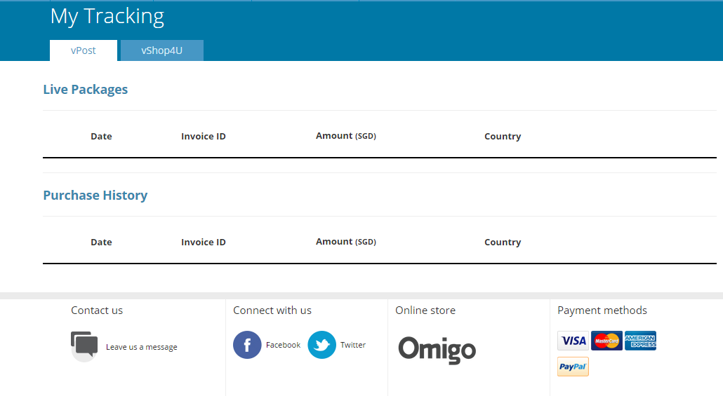Select the MasterCard payment icon
Image resolution: width=723 pixels, height=396 pixels.
pyautogui.click(x=606, y=341)
